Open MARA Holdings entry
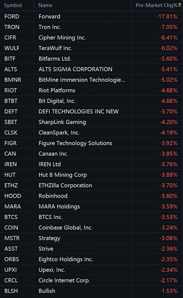 pos(59,207)
